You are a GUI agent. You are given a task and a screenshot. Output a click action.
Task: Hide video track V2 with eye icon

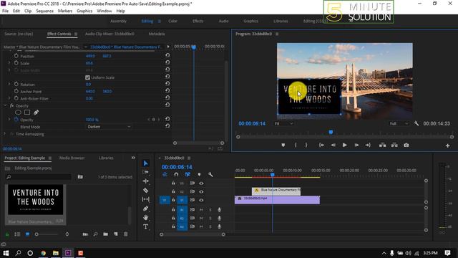201,192
